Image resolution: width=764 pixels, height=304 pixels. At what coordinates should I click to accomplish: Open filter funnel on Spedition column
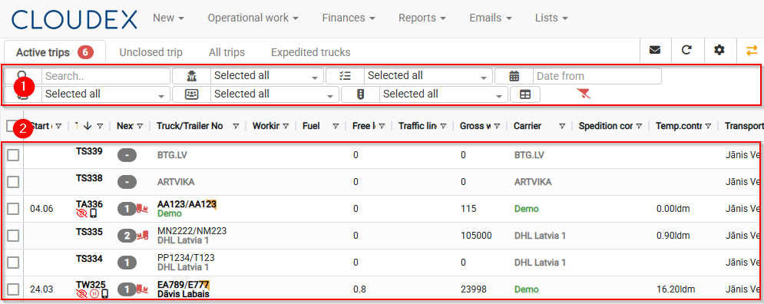640,126
